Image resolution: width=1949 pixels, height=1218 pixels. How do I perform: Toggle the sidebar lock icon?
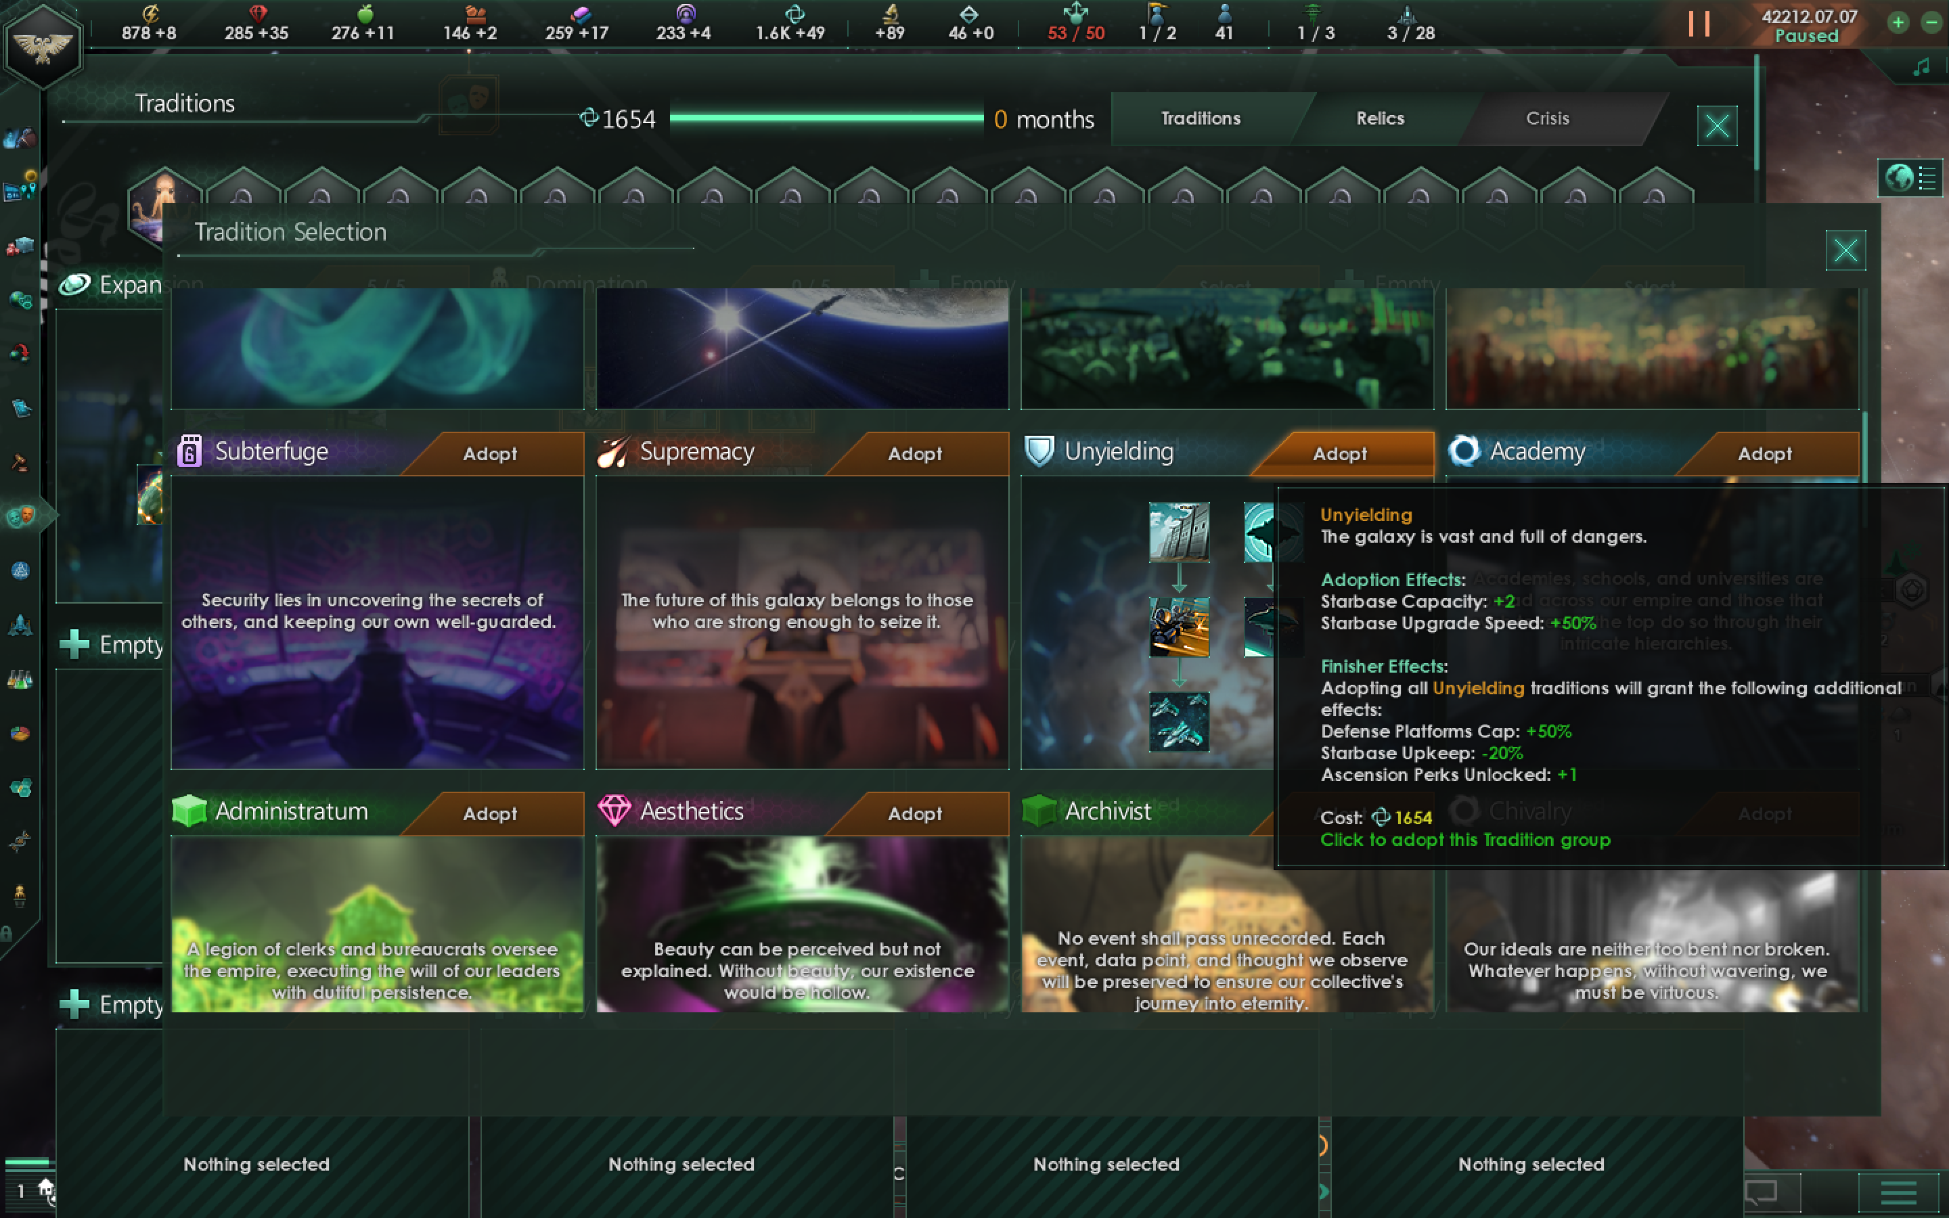(x=7, y=933)
